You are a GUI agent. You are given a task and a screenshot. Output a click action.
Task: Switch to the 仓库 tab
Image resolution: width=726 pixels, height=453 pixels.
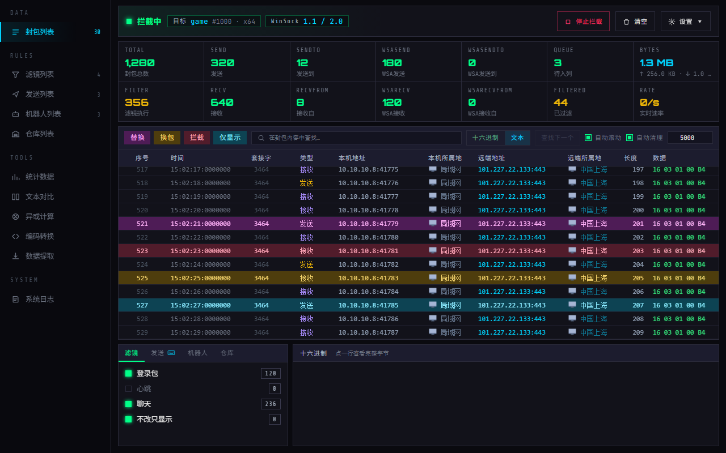227,353
